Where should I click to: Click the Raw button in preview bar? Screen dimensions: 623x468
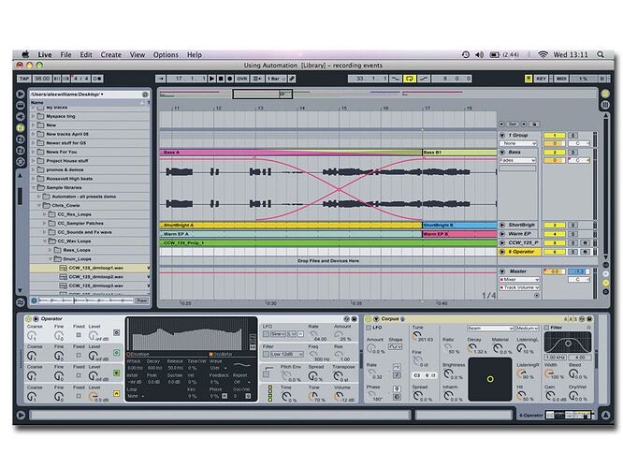point(142,300)
